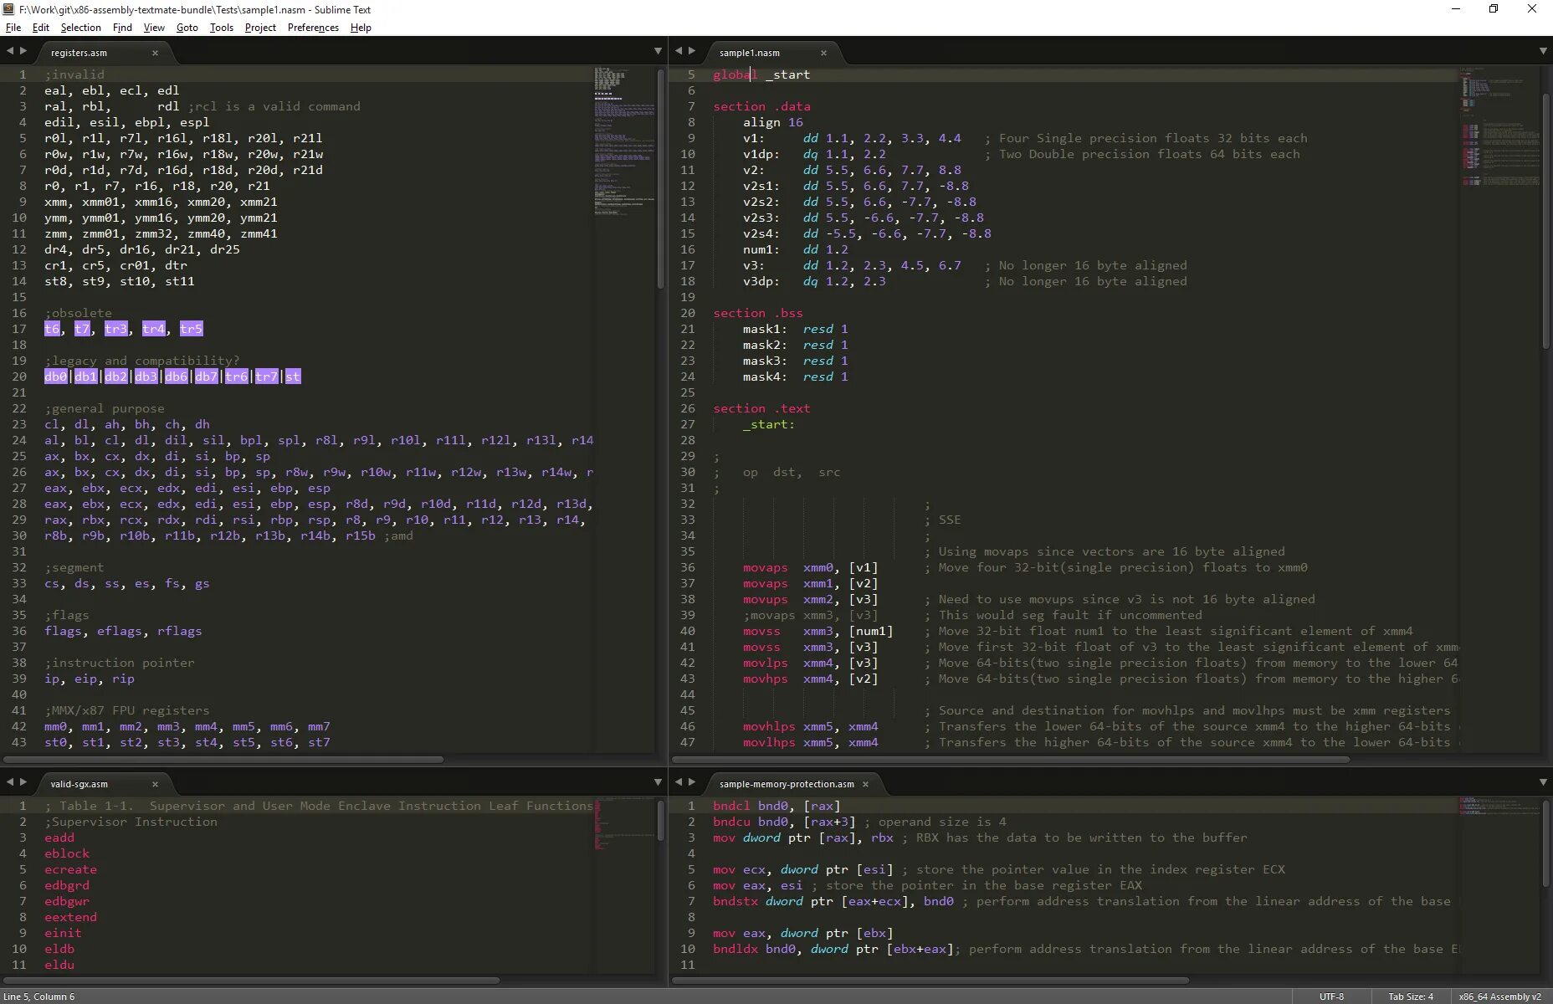The image size is (1553, 1004).
Task: Close the sample1.nasm tab
Action: pos(823,53)
